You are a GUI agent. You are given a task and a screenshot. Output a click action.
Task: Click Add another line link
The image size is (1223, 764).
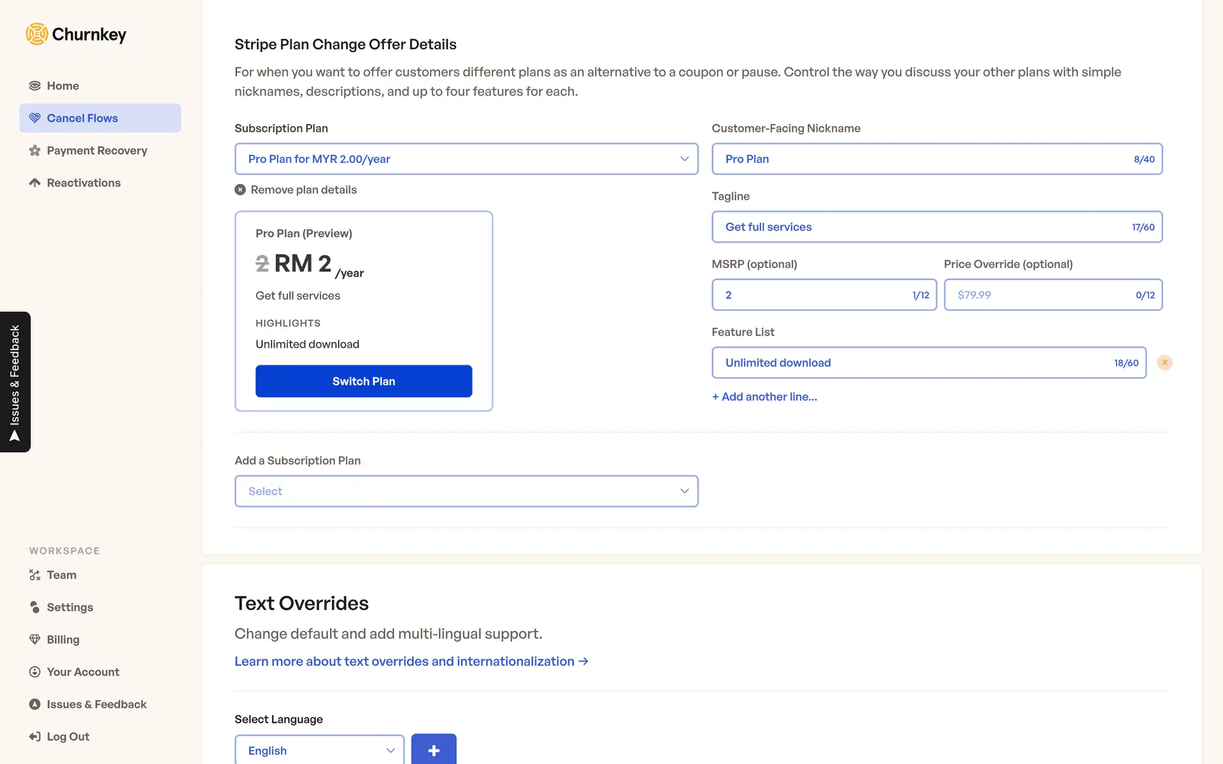764,397
